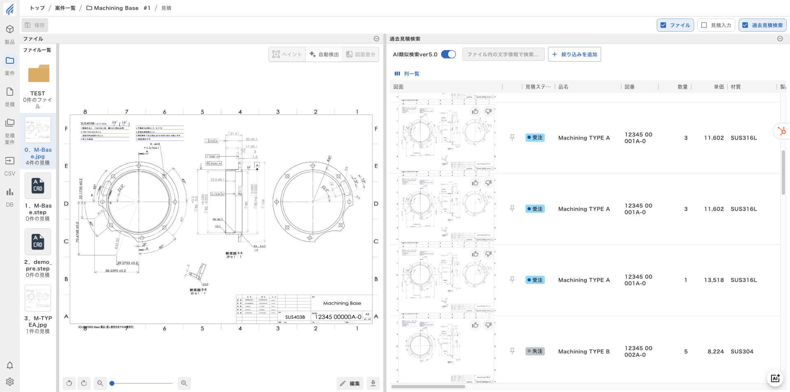Rotate the drawing clockwise
Viewport: 790px width, 392px height.
(x=84, y=383)
